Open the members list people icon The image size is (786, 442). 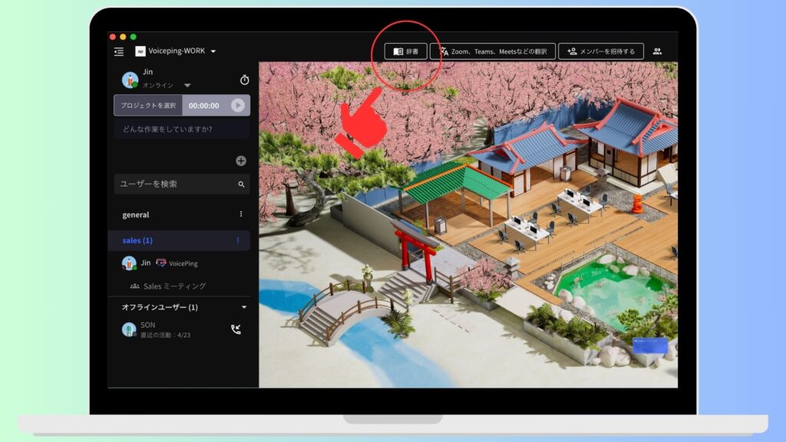657,51
